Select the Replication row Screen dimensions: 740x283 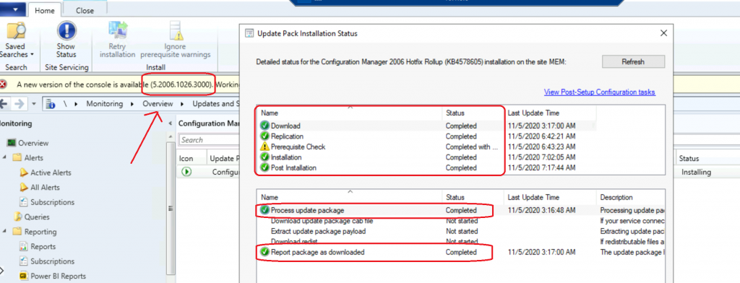(426, 136)
